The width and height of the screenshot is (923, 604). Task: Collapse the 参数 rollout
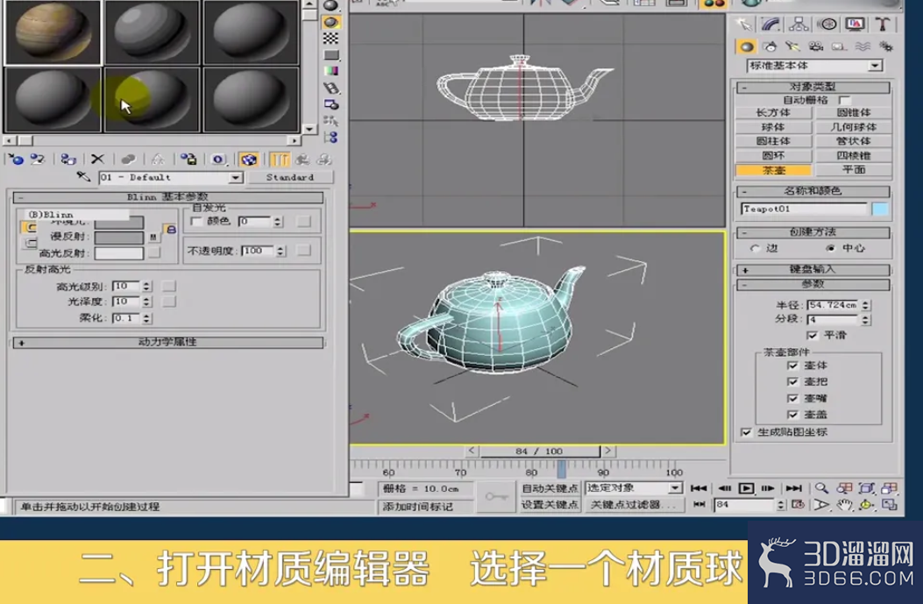pos(813,284)
